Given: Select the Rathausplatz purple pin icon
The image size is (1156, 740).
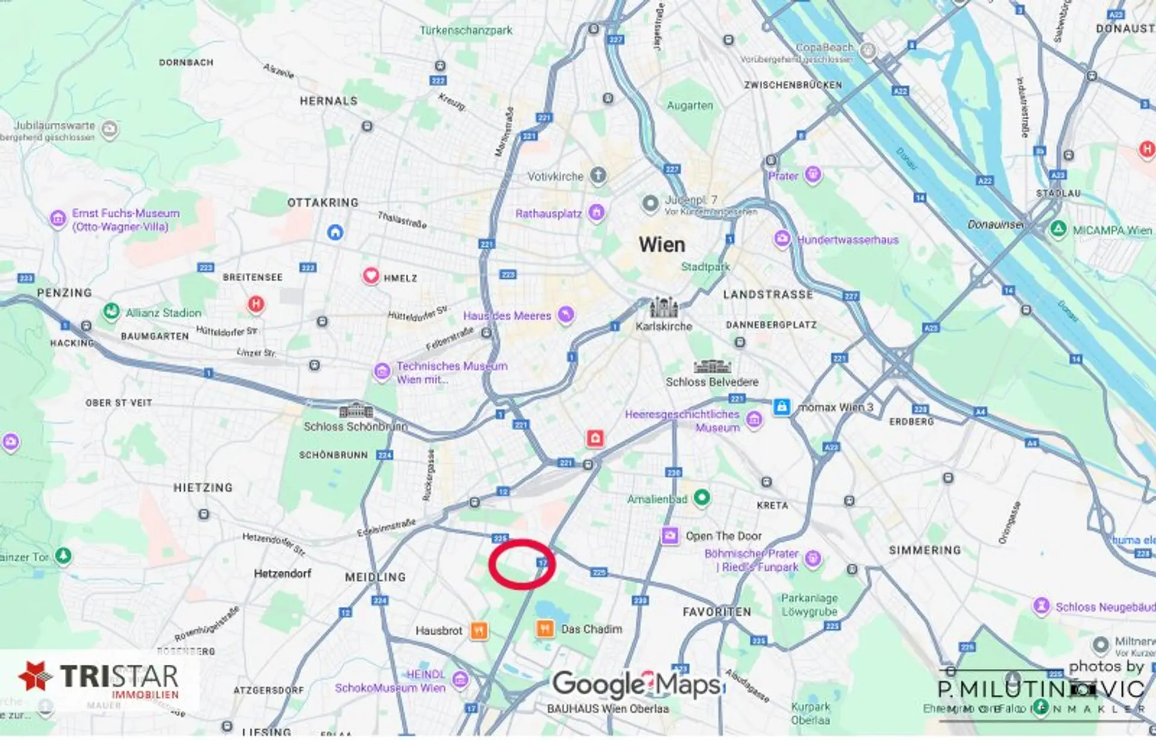Looking at the screenshot, I should [596, 213].
